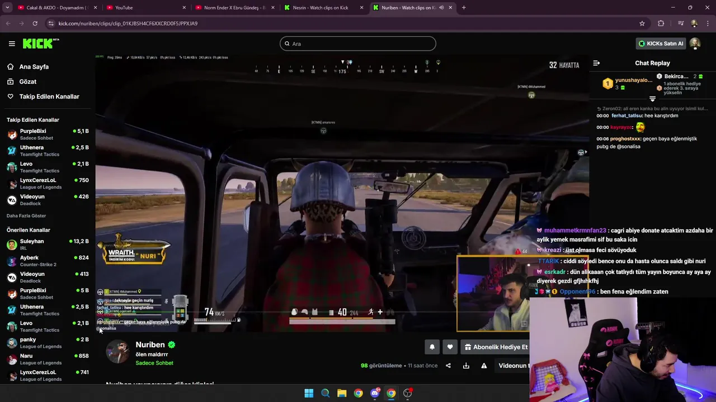Open the Chrome tab search dropdown
The image size is (716, 402).
pyautogui.click(x=7, y=8)
